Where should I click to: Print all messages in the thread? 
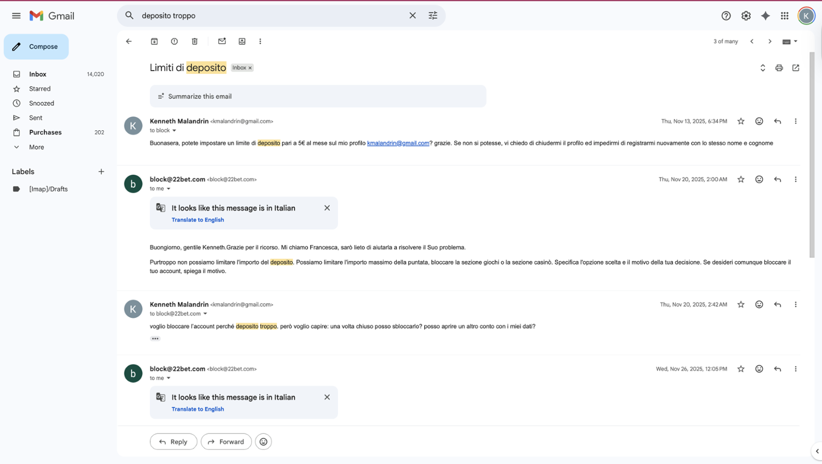pos(779,68)
